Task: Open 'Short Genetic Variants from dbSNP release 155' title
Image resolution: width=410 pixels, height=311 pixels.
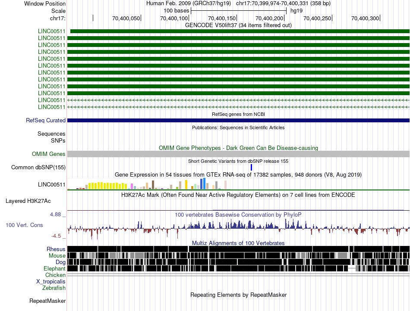Action: [x=238, y=161]
